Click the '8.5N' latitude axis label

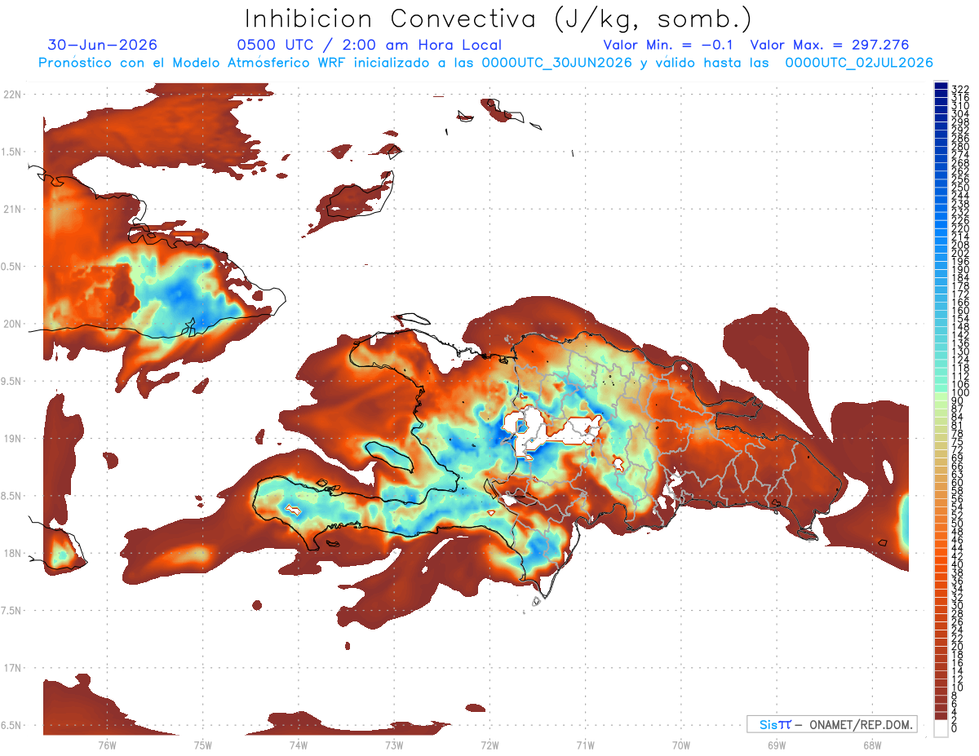point(11,496)
